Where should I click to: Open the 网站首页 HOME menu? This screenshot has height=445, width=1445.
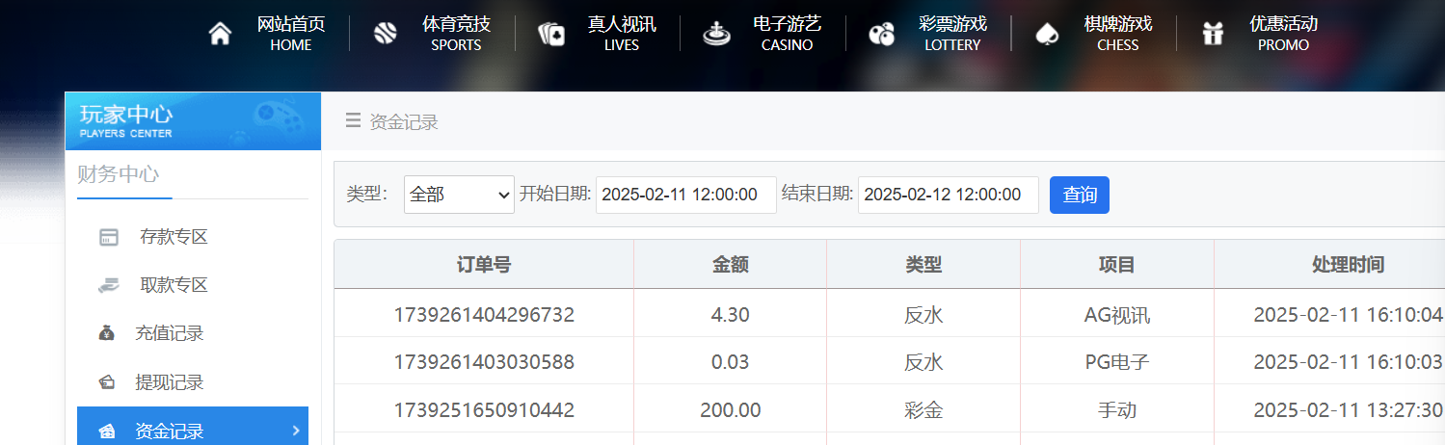point(291,34)
